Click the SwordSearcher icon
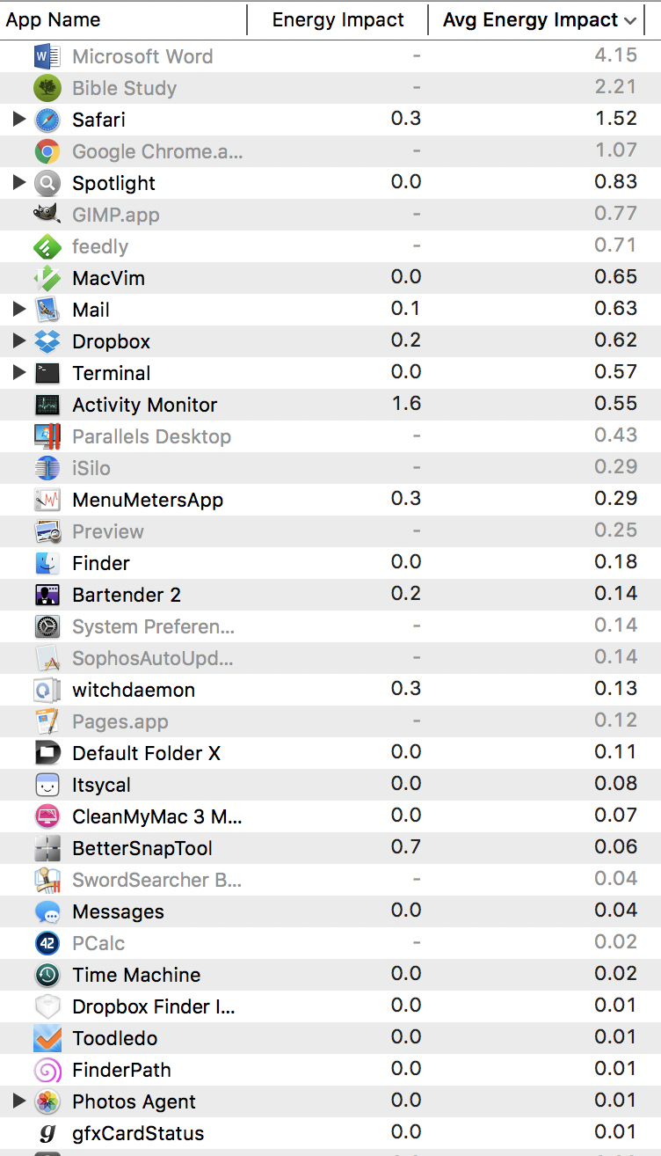 pyautogui.click(x=47, y=881)
